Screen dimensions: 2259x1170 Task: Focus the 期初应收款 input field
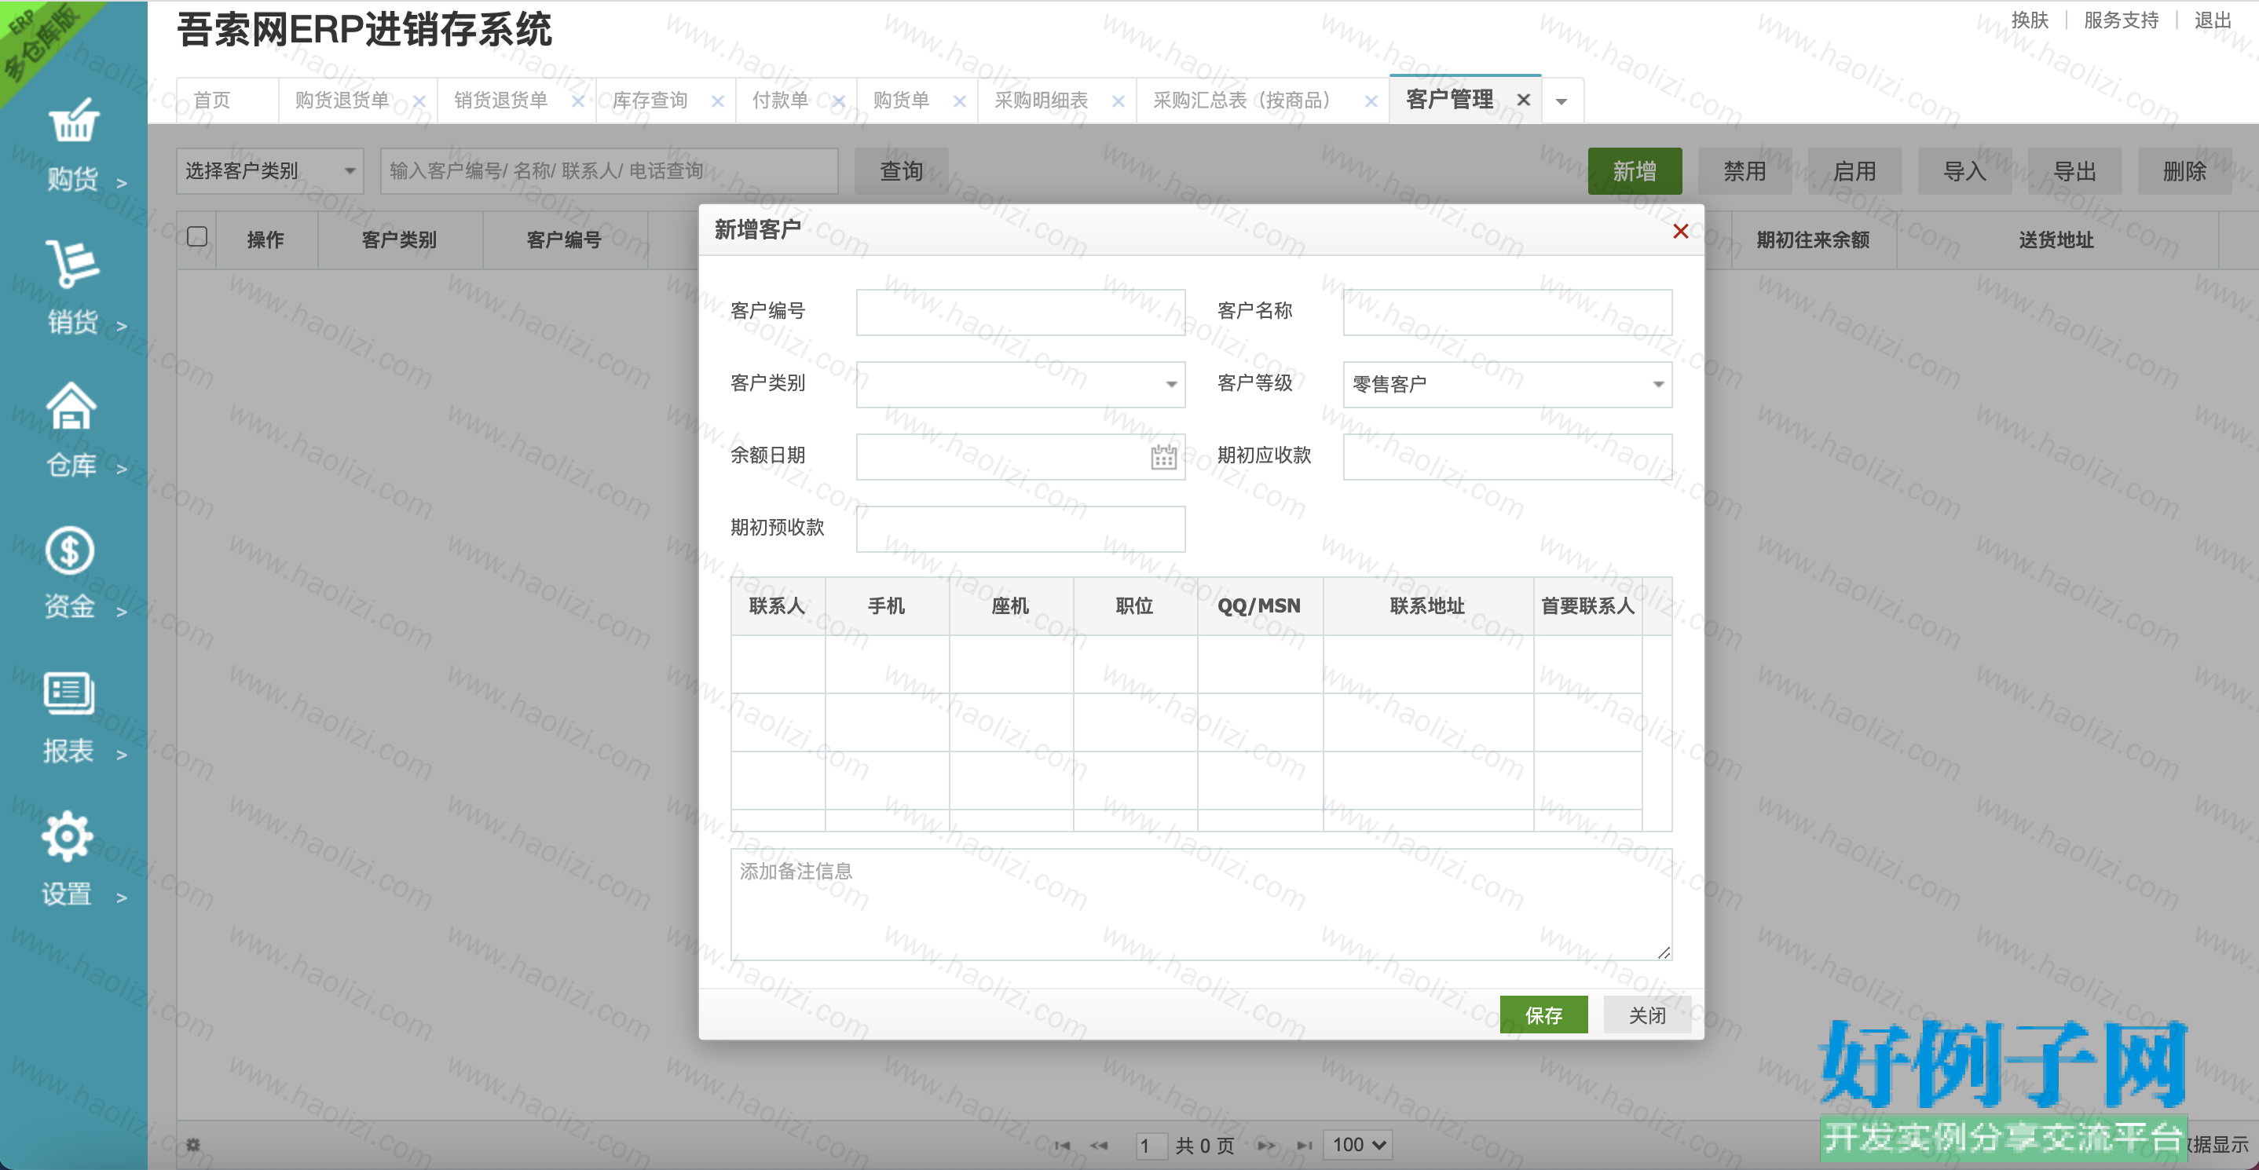1507,456
